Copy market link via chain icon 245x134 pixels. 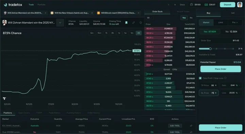point(133,23)
